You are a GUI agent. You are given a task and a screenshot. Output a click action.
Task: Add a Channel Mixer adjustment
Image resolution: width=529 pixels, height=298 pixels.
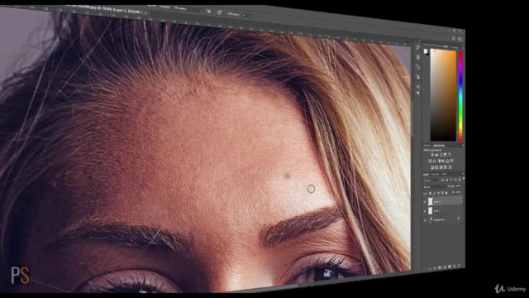[x=447, y=161]
